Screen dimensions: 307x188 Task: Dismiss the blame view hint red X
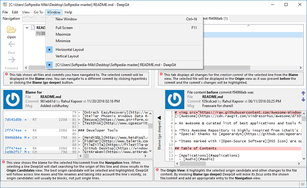[4, 162]
